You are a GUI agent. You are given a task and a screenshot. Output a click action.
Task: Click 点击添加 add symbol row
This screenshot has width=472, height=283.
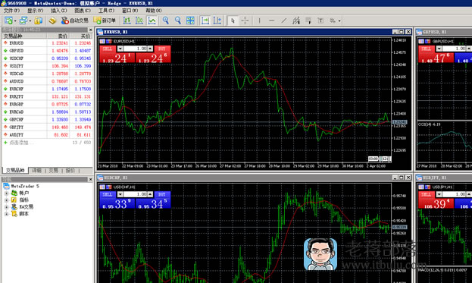coord(47,143)
